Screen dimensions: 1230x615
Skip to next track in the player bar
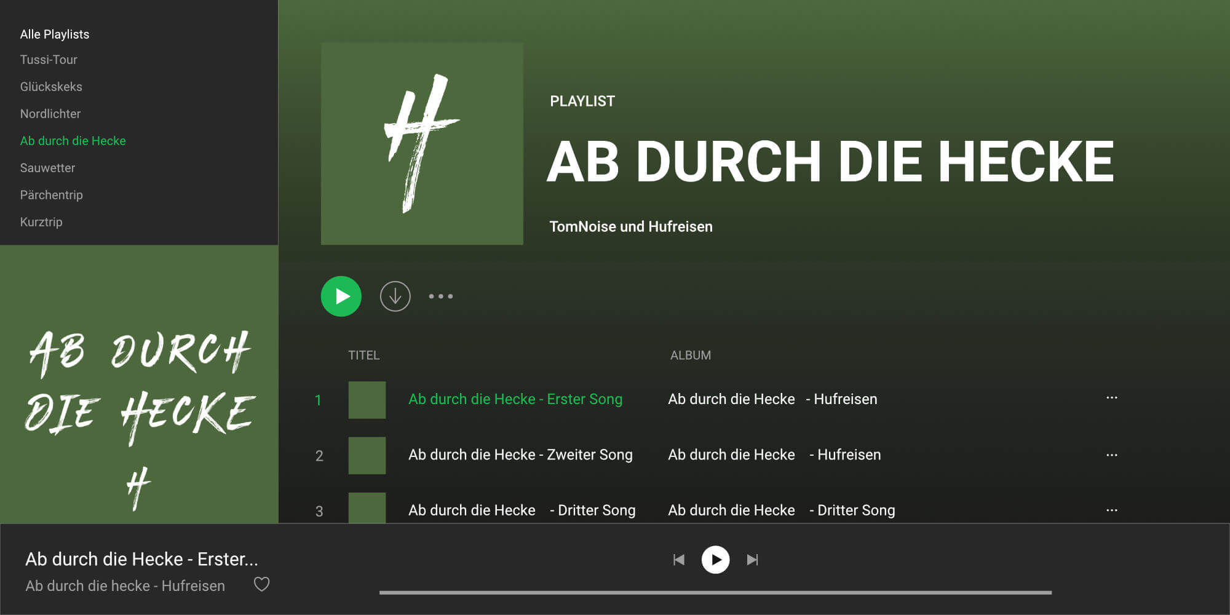pyautogui.click(x=752, y=560)
